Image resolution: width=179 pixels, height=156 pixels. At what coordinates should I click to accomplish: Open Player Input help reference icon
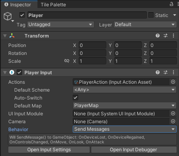pyautogui.click(x=158, y=72)
